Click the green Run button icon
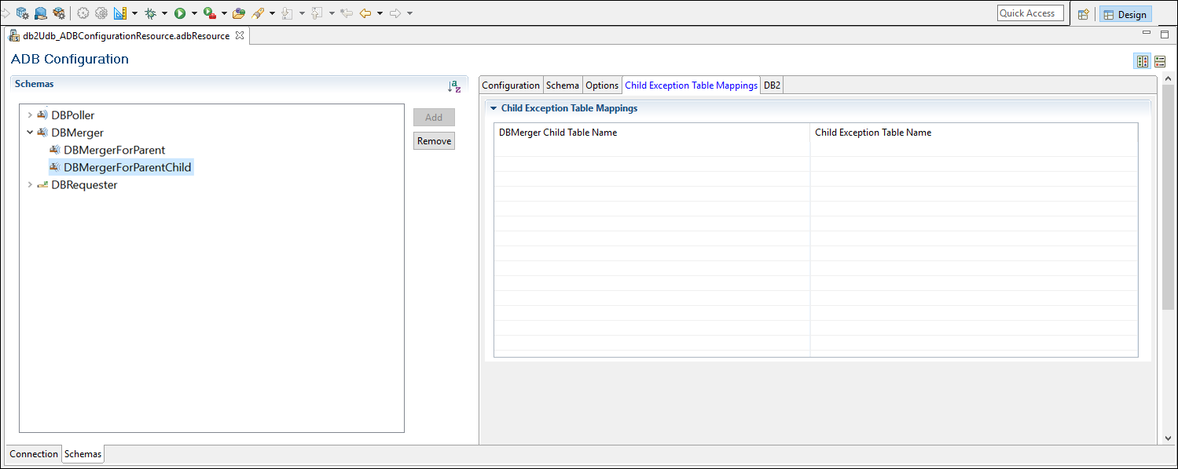The image size is (1178, 469). pyautogui.click(x=180, y=13)
